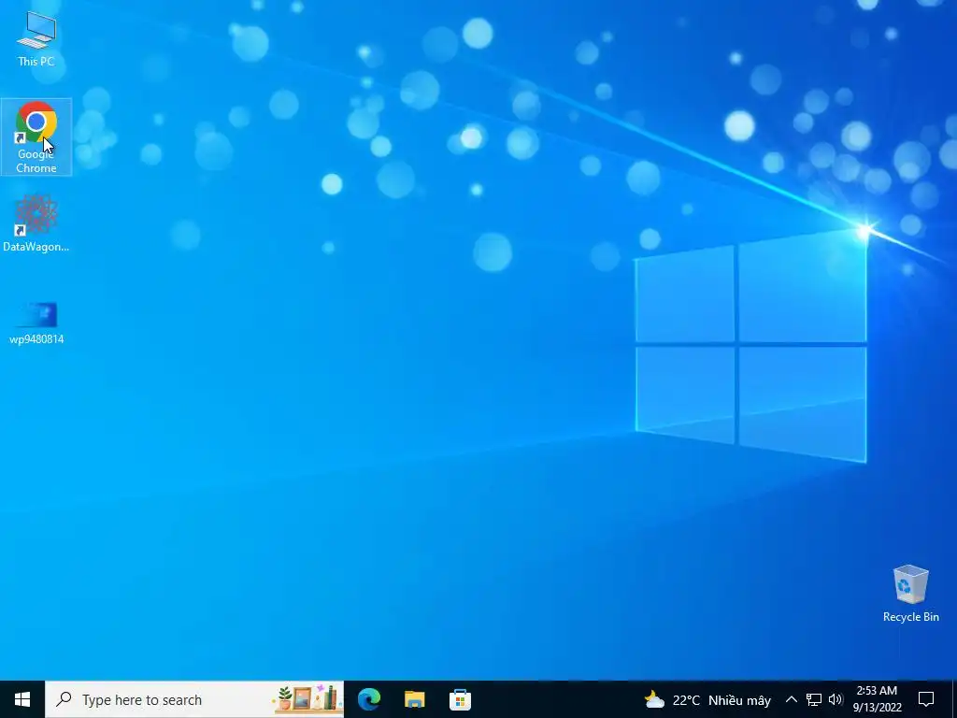Click the search highlights illustration in search box
This screenshot has width=957, height=718.
tap(307, 699)
